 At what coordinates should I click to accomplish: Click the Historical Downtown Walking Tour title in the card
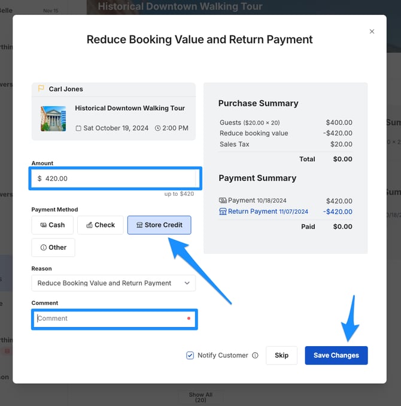(x=130, y=108)
